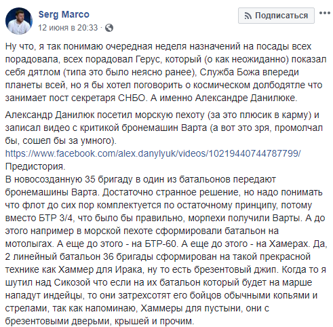Screen dimensions: 333x327
Task: Click the text Александр Данилюк посетил морскую пехоту
Action: pos(105,115)
